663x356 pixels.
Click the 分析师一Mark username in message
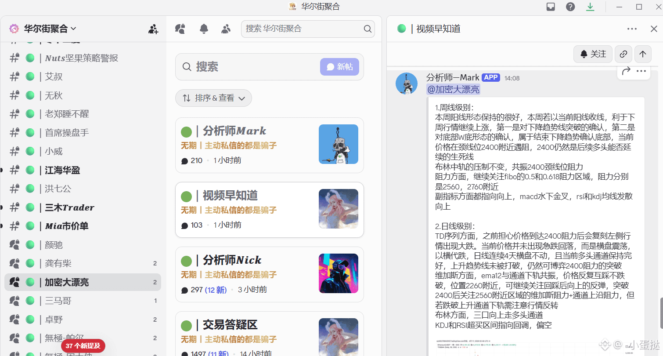tap(453, 78)
